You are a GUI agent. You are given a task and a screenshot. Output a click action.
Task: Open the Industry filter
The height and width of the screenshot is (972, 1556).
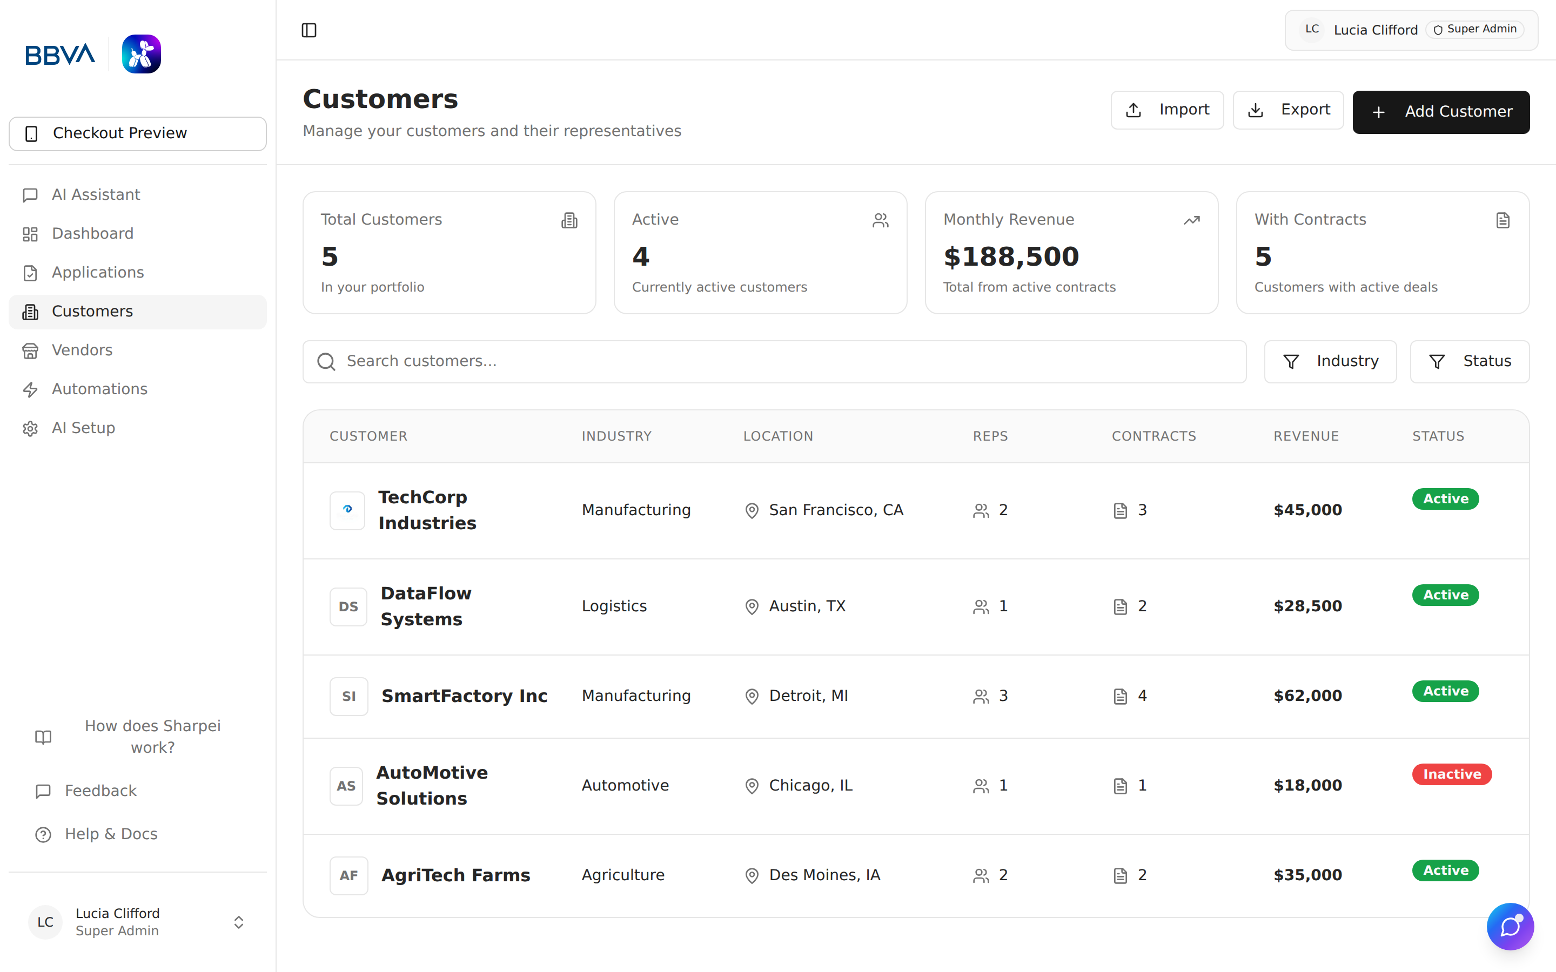coord(1330,361)
